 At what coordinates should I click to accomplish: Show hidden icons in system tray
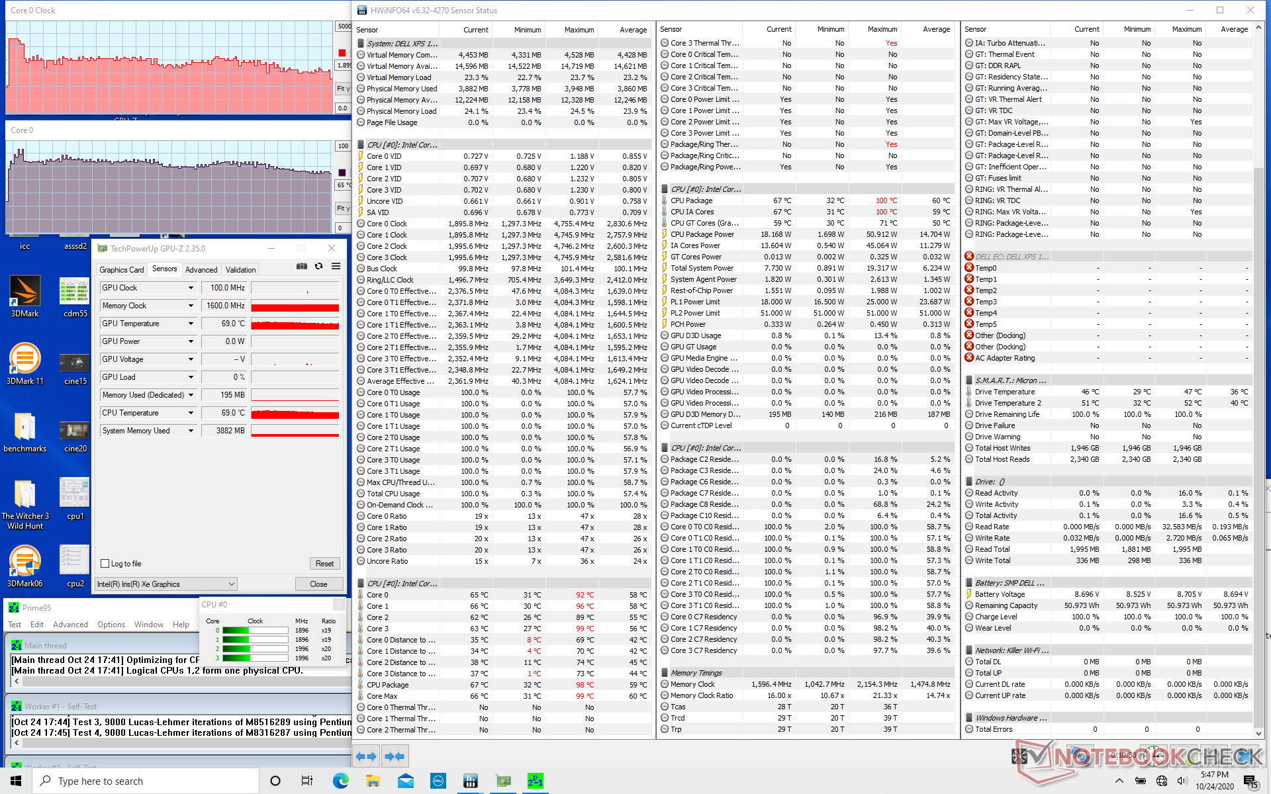[1119, 781]
